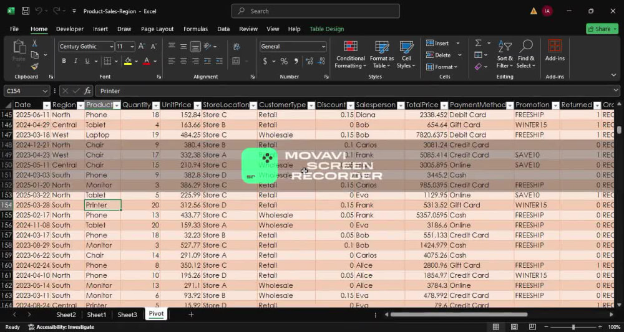Click the Decrease Indent icon
Image resolution: width=624 pixels, height=332 pixels.
[207, 61]
